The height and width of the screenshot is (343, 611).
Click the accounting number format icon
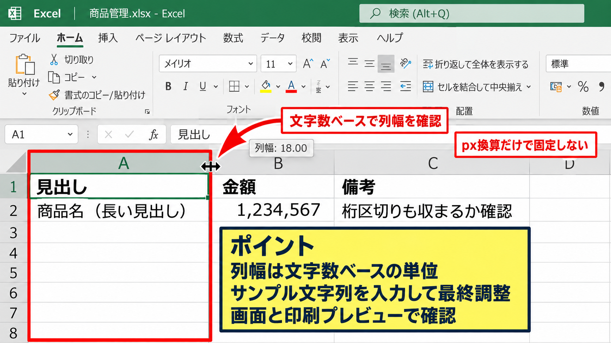[556, 87]
